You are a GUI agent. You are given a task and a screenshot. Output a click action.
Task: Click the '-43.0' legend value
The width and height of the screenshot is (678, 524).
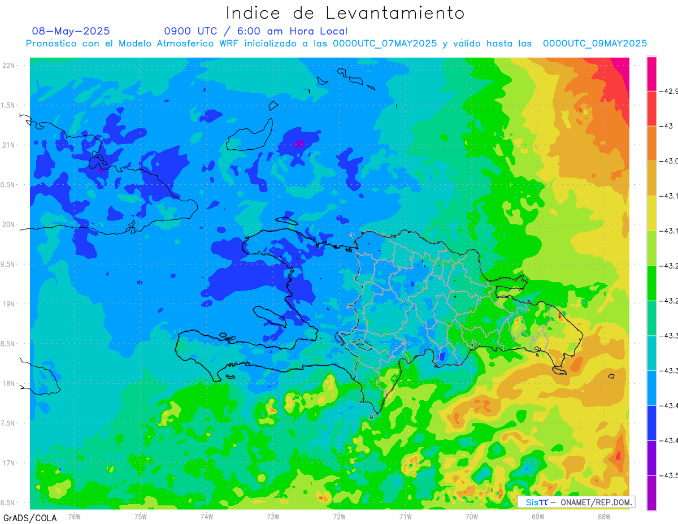669,161
